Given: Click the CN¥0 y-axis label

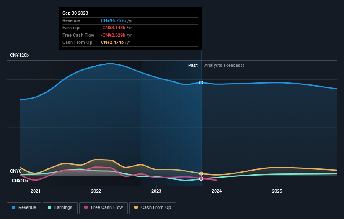Looking at the screenshot, I should pyautogui.click(x=16, y=171).
